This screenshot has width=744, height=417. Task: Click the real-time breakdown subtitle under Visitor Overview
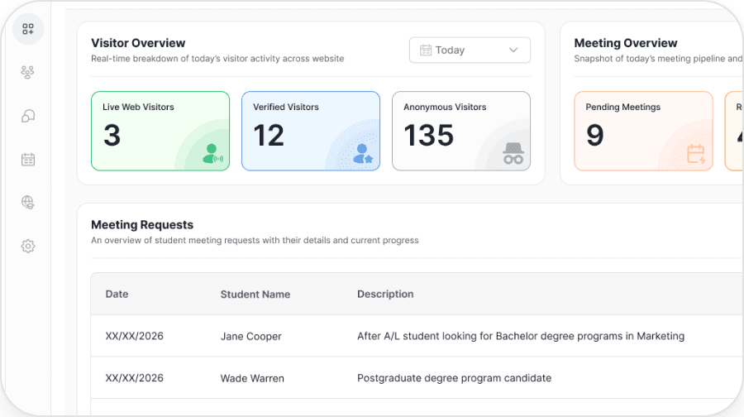click(217, 59)
